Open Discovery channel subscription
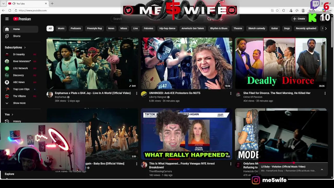The image size is (334, 188). 21,75
